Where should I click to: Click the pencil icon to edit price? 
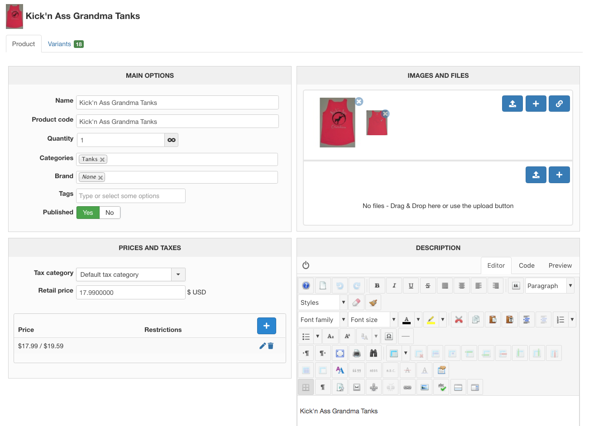tap(262, 346)
